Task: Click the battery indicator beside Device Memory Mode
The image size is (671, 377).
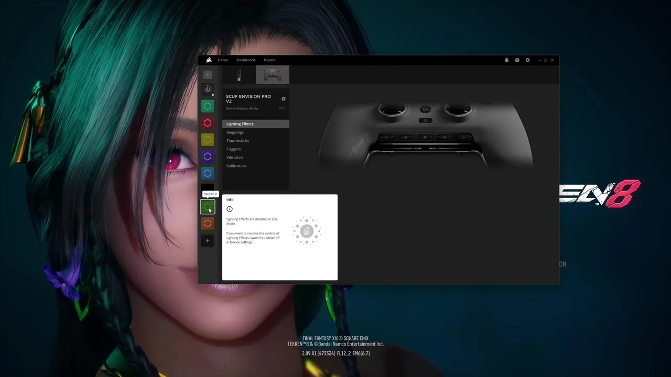Action: (x=282, y=108)
